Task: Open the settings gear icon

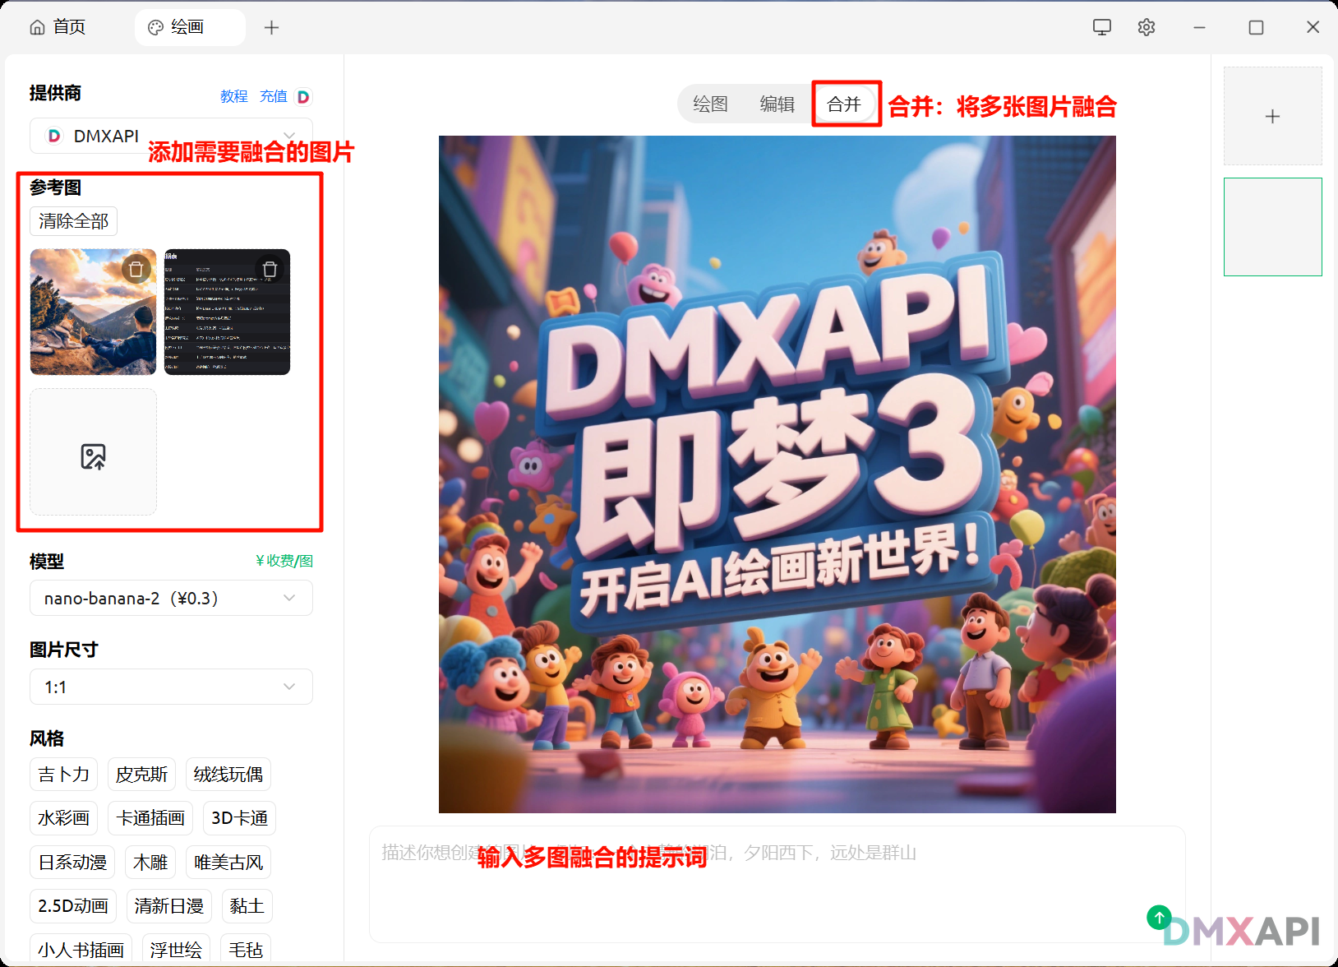Action: point(1147,27)
